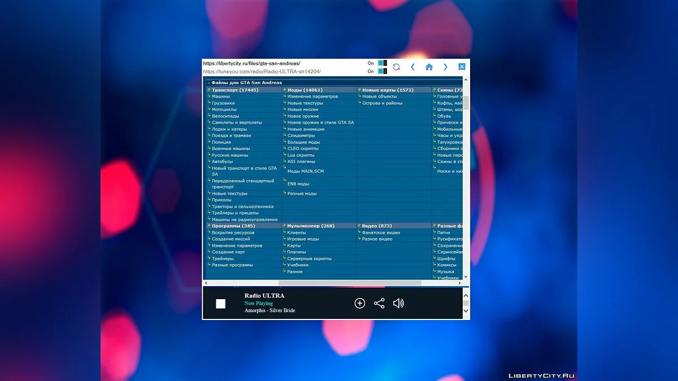Viewport: 678px width, 381px height.
Task: Toggle the On switch for the tuneyou.com URL
Action: tap(382, 71)
